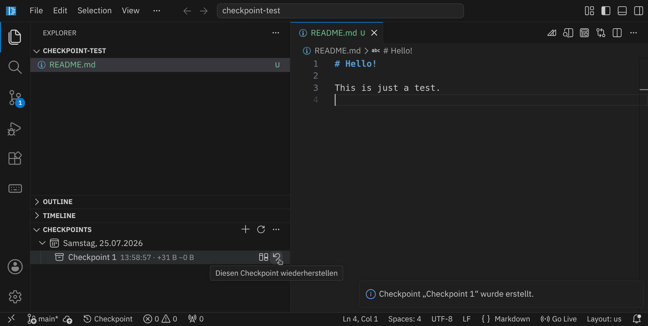
Task: Click Ln 4, Col 1 in status bar
Action: coord(361,319)
